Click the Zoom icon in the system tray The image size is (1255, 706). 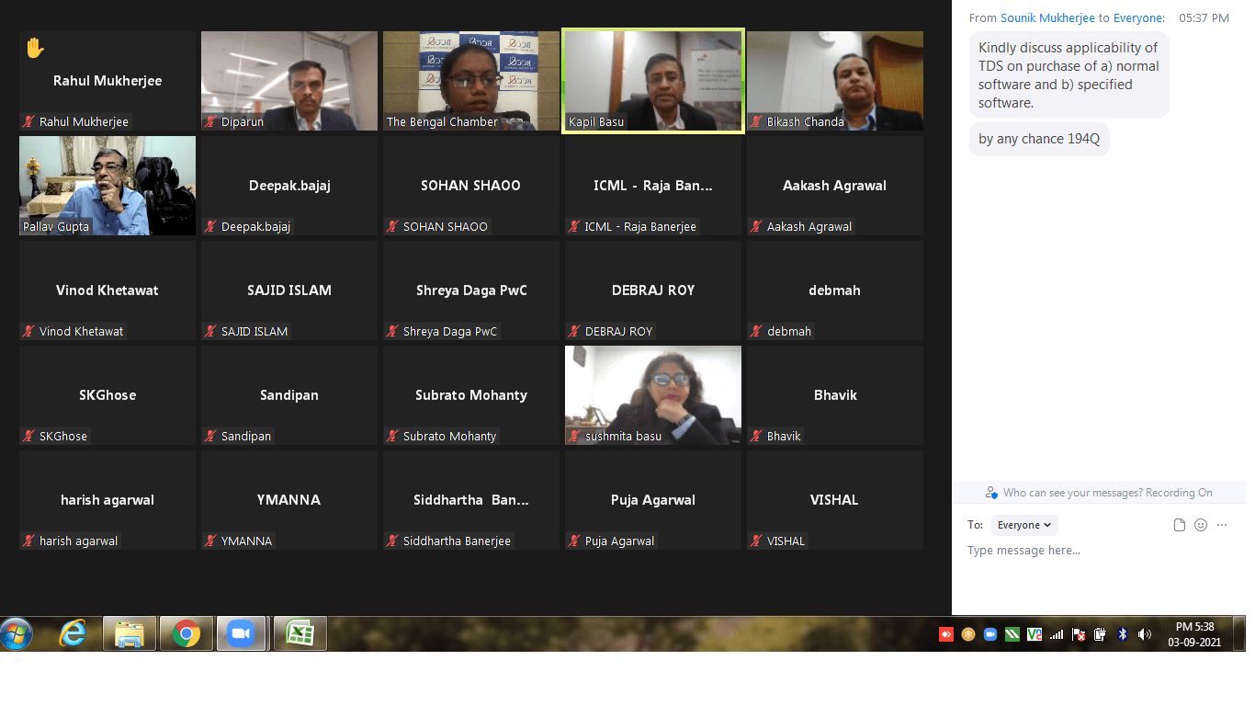coord(990,634)
